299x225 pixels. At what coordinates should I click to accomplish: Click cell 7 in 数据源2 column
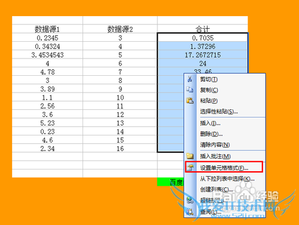(x=120, y=72)
